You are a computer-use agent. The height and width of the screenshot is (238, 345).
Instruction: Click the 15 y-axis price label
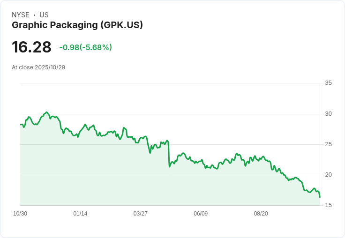(328, 205)
